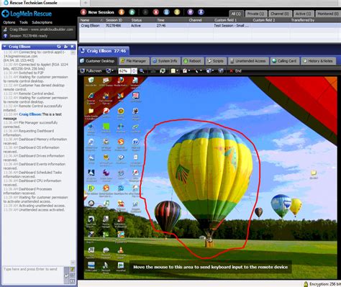Click the technician icon beside Craig Ellison smallcloudbuilder.com

(5, 29)
